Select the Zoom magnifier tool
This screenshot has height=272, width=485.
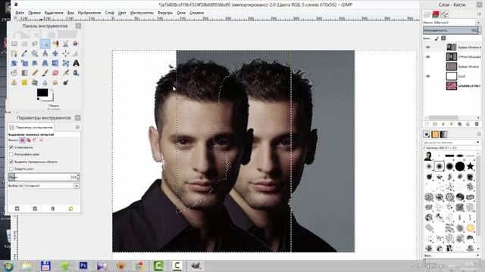click(x=35, y=54)
